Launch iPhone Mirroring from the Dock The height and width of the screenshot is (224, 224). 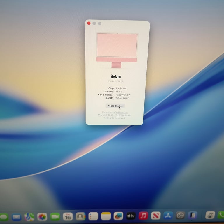click(x=192, y=215)
